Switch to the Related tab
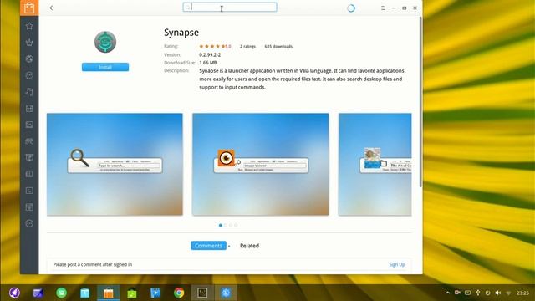 249,246
